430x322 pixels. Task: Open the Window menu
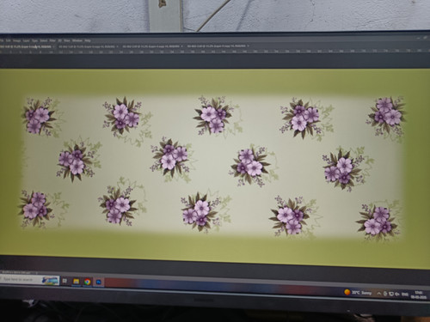tap(77, 40)
